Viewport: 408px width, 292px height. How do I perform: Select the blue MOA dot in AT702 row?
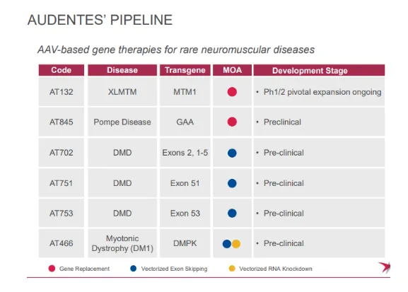tap(232, 153)
